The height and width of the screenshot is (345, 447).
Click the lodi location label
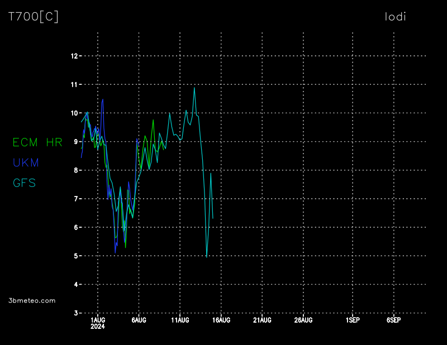(x=396, y=17)
